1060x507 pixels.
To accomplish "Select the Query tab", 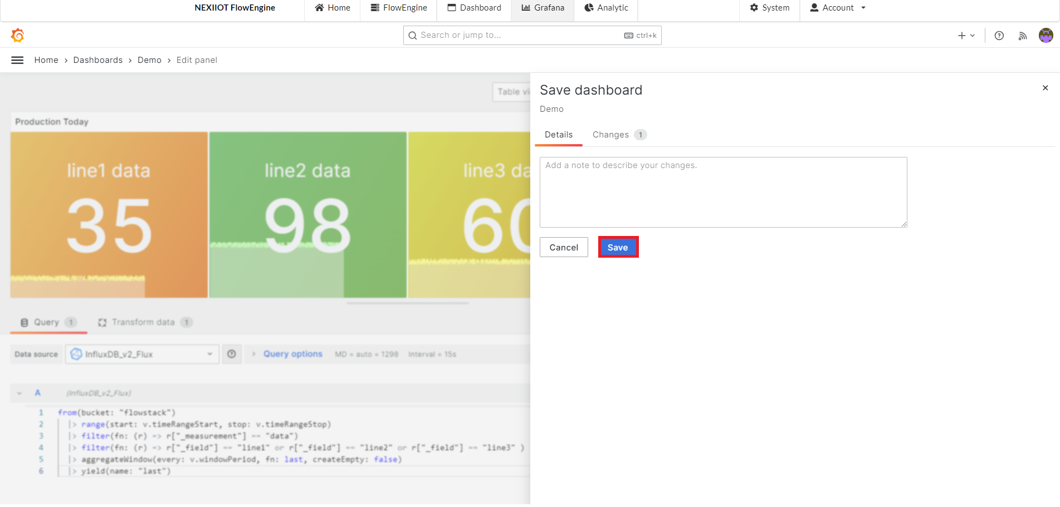I will [48, 322].
